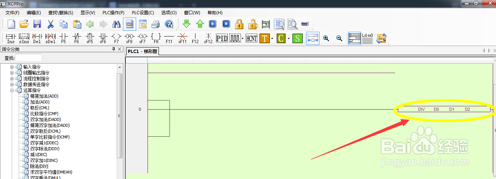Viewport: 496px width, 179px height.
Task: Click the 查找 search input field
Action: pos(29,58)
